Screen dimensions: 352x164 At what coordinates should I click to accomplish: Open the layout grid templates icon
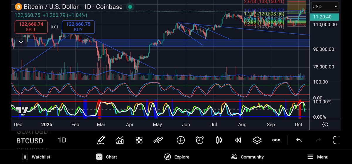139,140
